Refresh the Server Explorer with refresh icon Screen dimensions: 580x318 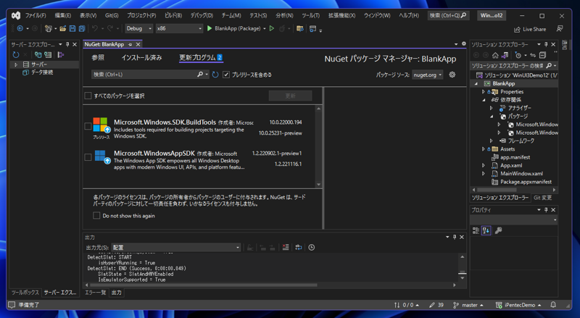pyautogui.click(x=16, y=55)
